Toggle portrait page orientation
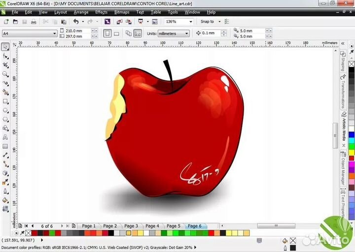 pyautogui.click(x=107, y=33)
